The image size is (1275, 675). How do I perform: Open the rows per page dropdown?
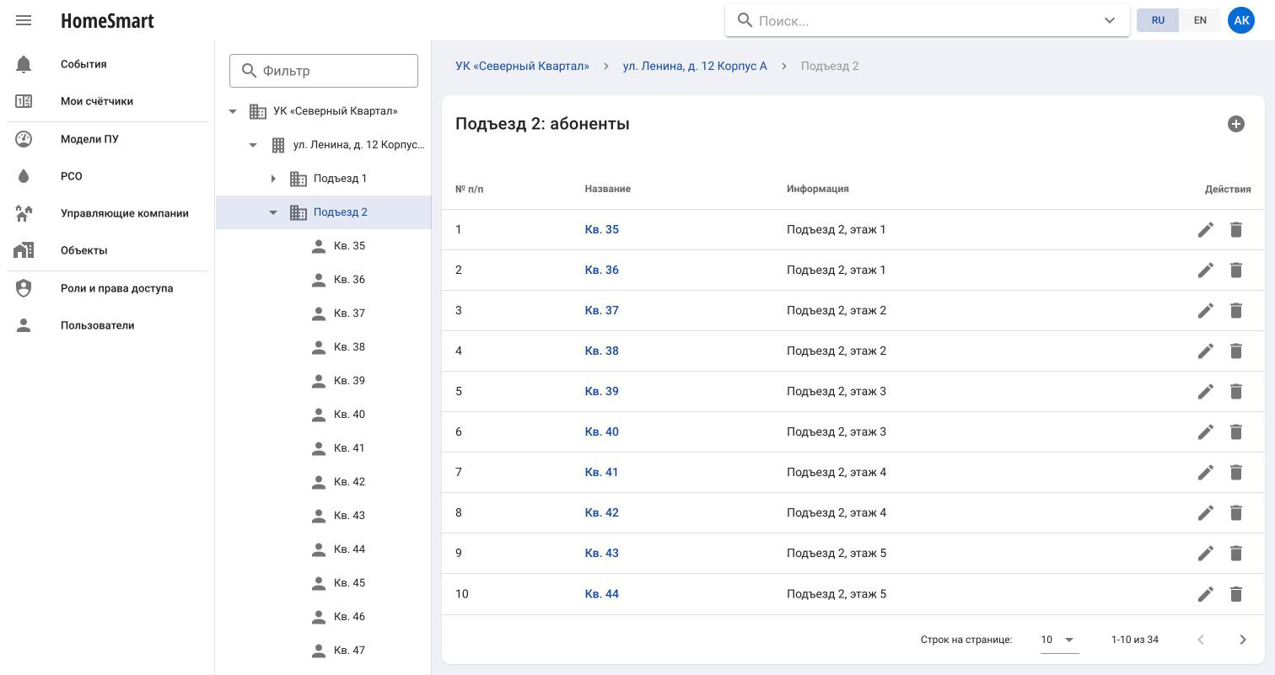pyautogui.click(x=1059, y=640)
